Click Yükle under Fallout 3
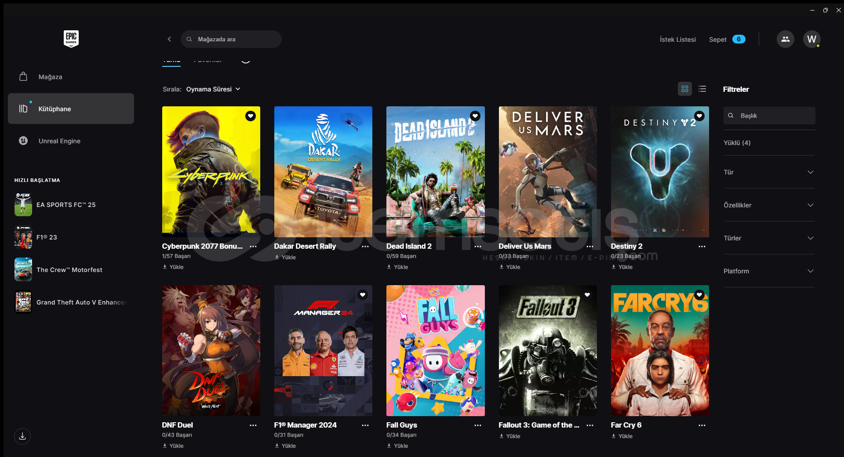This screenshot has width=844, height=457. point(510,436)
